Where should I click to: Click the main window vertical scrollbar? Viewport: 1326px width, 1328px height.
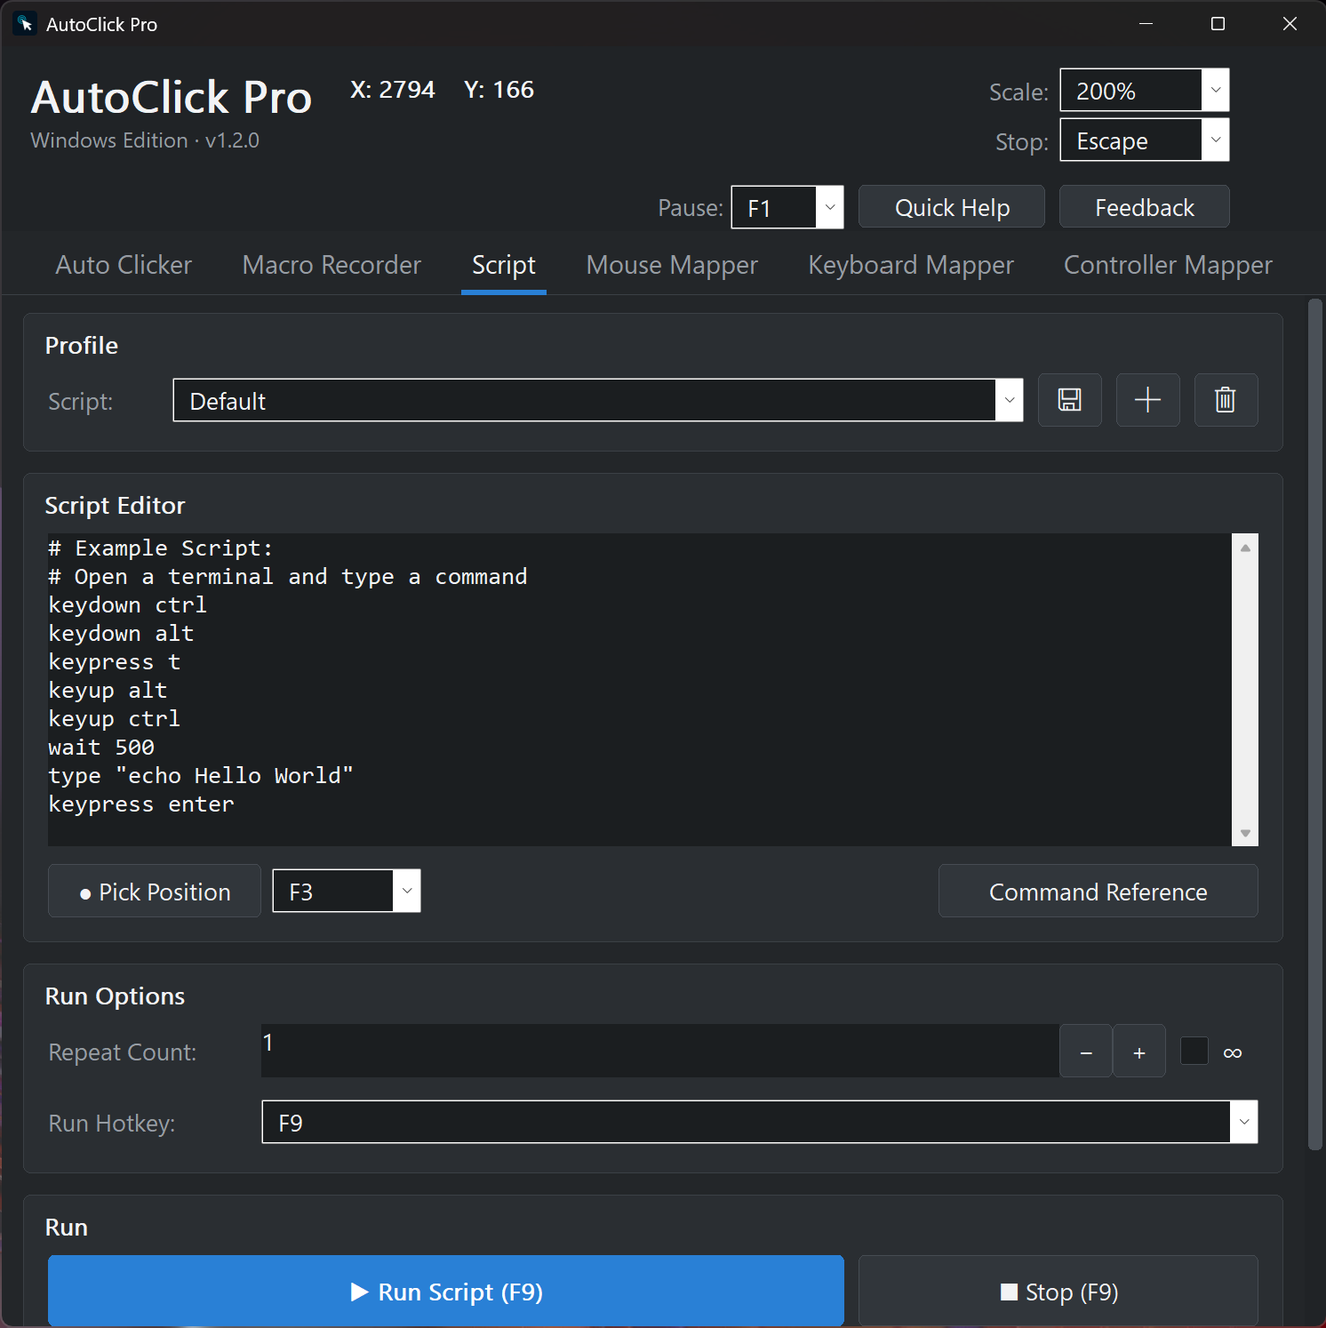1315,724
